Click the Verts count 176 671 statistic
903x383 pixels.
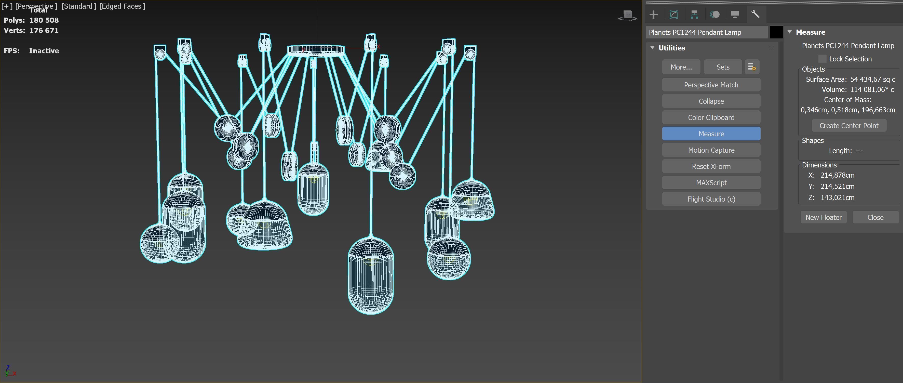(x=31, y=30)
